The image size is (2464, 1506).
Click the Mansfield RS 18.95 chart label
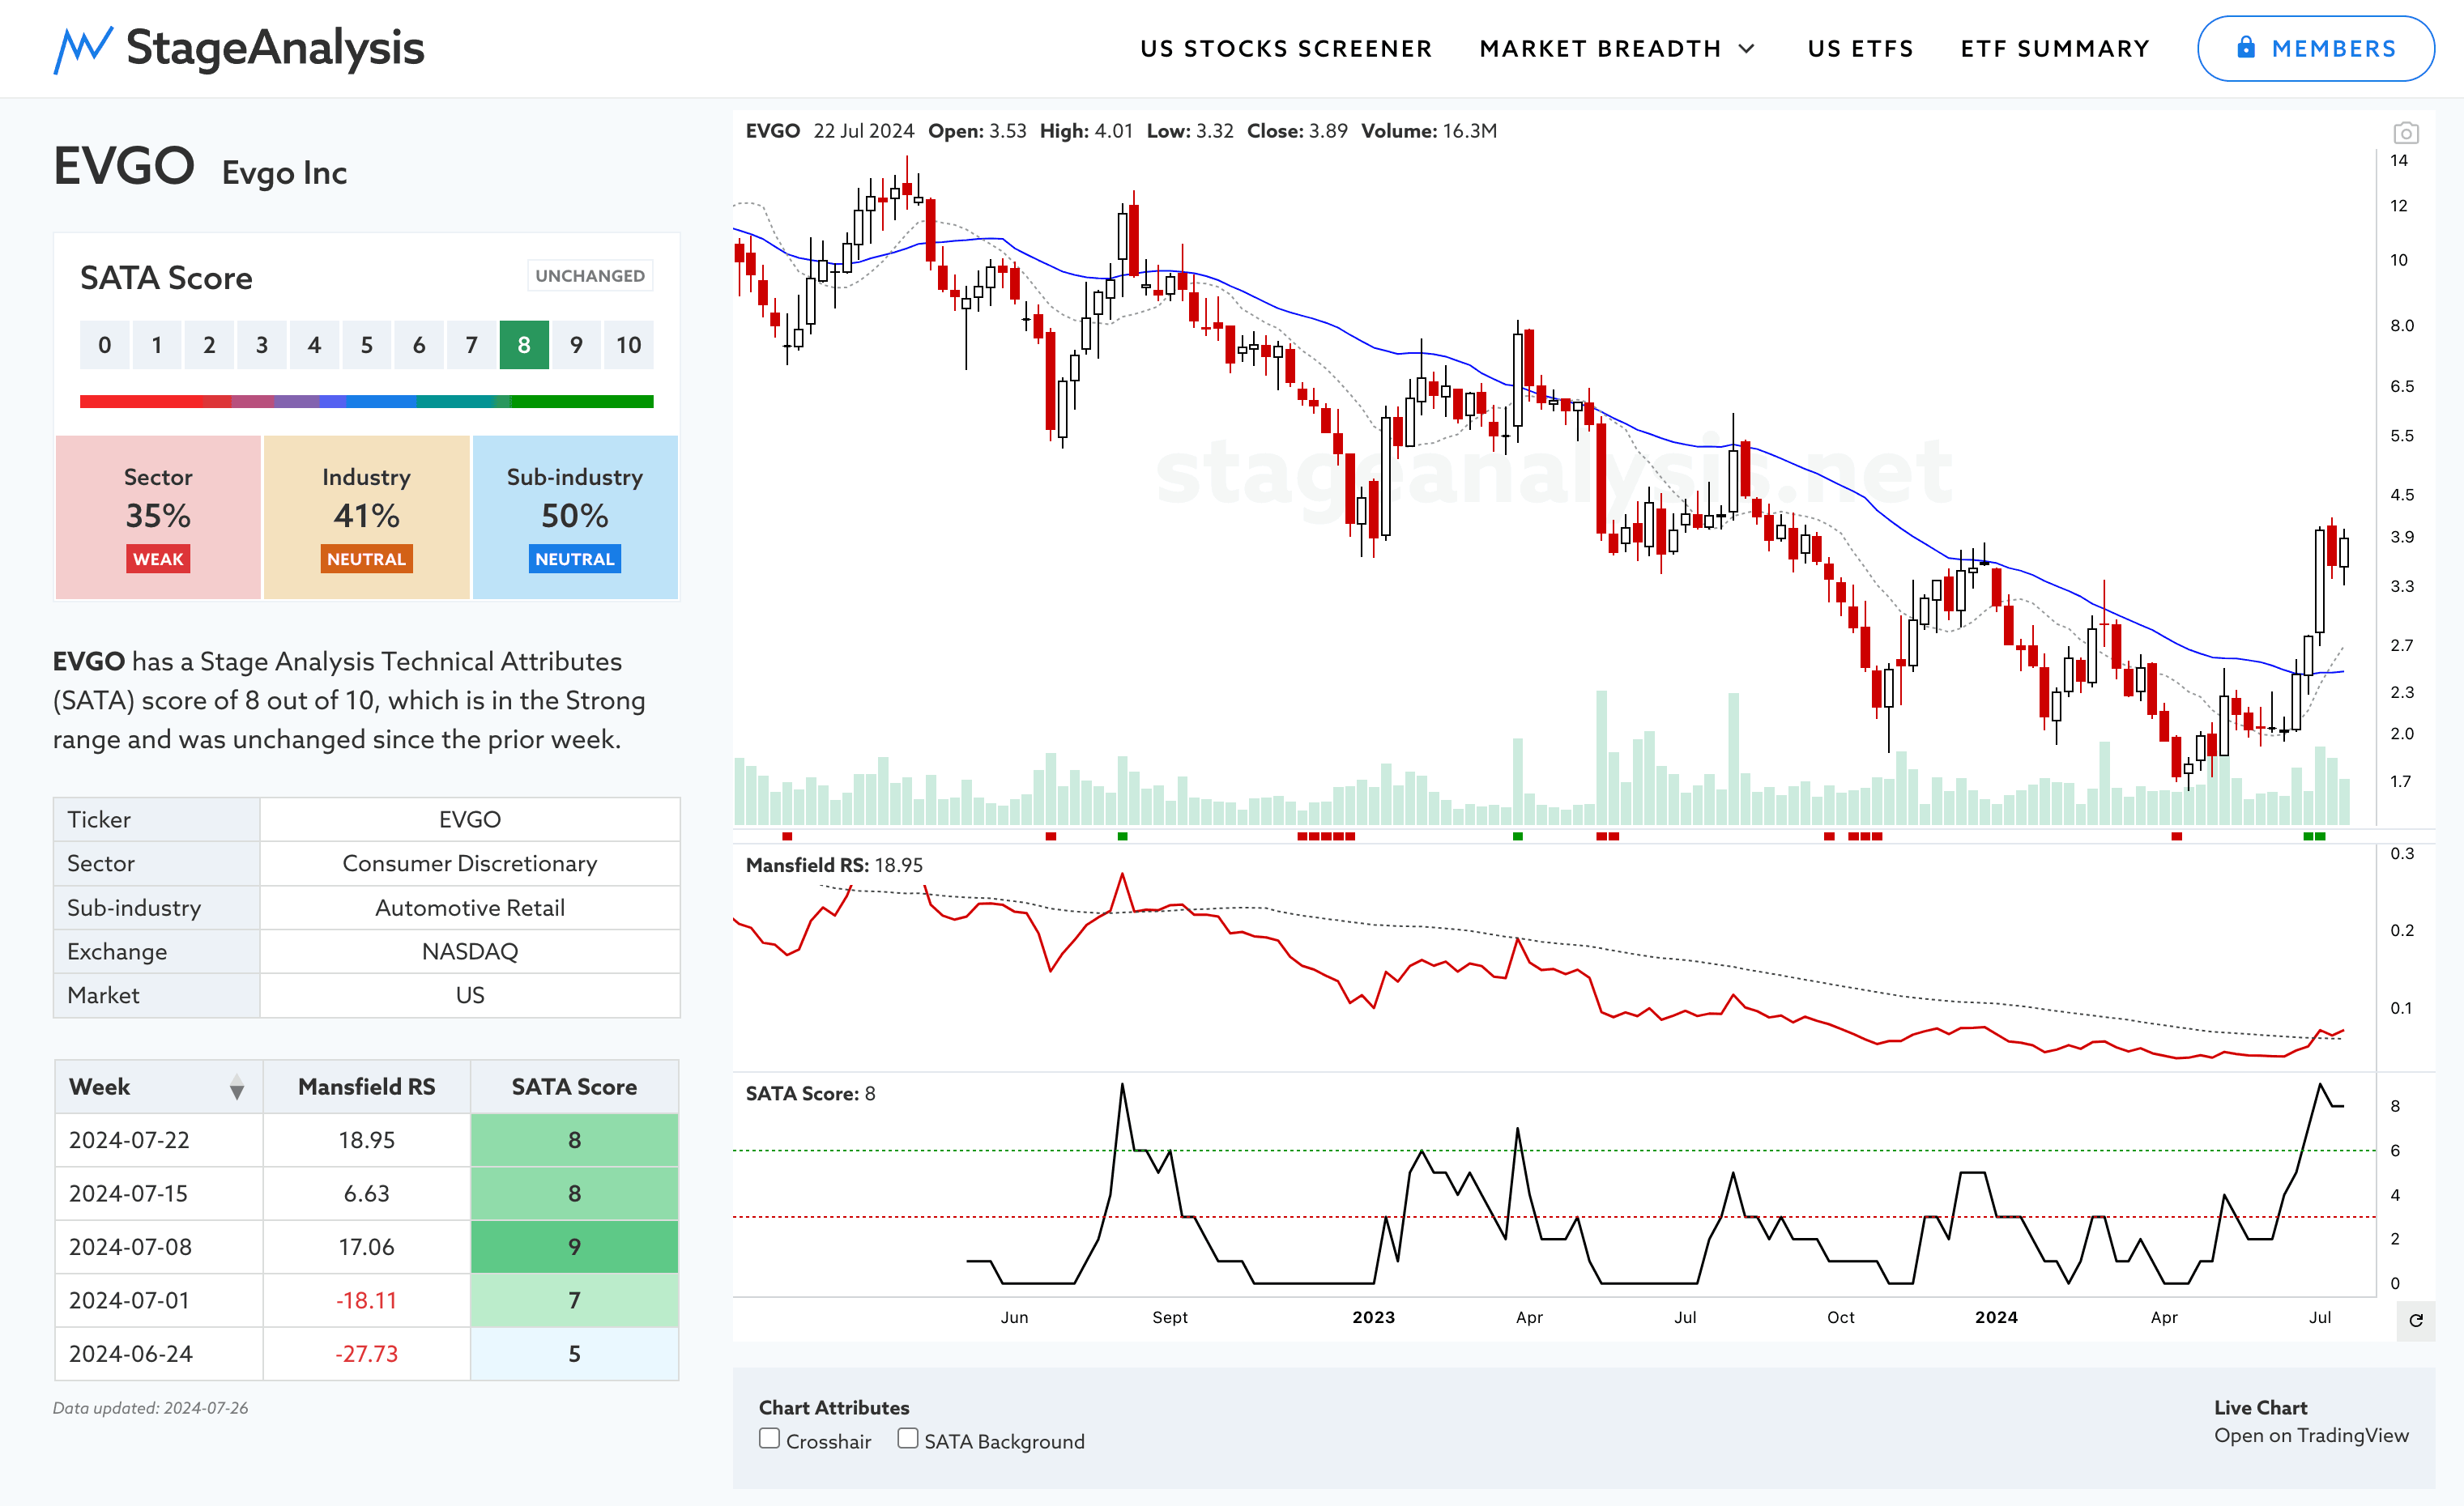point(834,866)
